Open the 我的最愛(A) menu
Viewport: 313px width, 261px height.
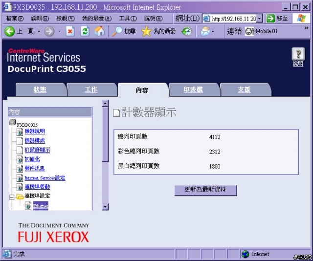pyautogui.click(x=97, y=19)
